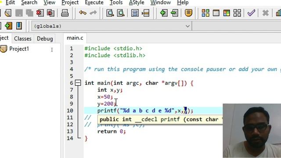Open the members dropdown beside (globals)
Viewport: 281px width, 158px height.
coord(237,26)
